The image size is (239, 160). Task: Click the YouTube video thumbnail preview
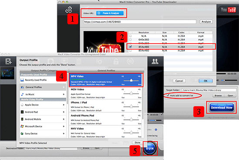[x=104, y=42]
